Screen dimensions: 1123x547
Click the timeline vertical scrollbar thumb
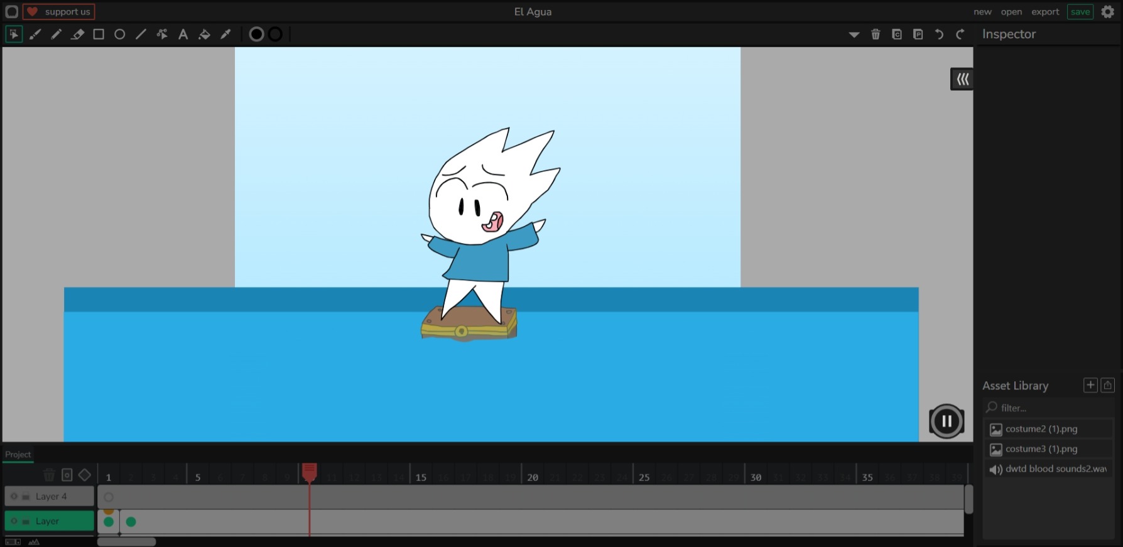[x=968, y=499]
